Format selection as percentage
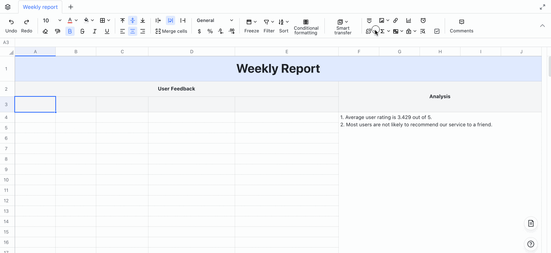 point(210,31)
